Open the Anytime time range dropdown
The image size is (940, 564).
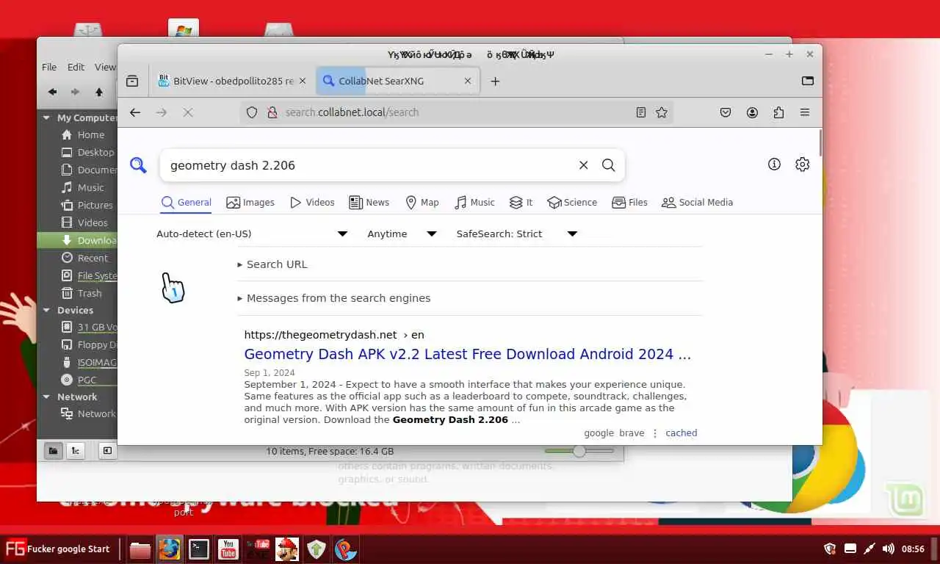402,234
